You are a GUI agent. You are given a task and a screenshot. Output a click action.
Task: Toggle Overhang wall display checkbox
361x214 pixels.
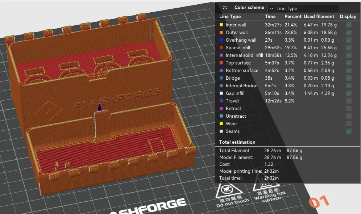point(349,40)
